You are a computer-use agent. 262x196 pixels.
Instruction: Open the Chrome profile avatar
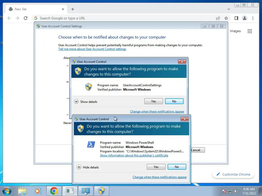click(x=245, y=18)
